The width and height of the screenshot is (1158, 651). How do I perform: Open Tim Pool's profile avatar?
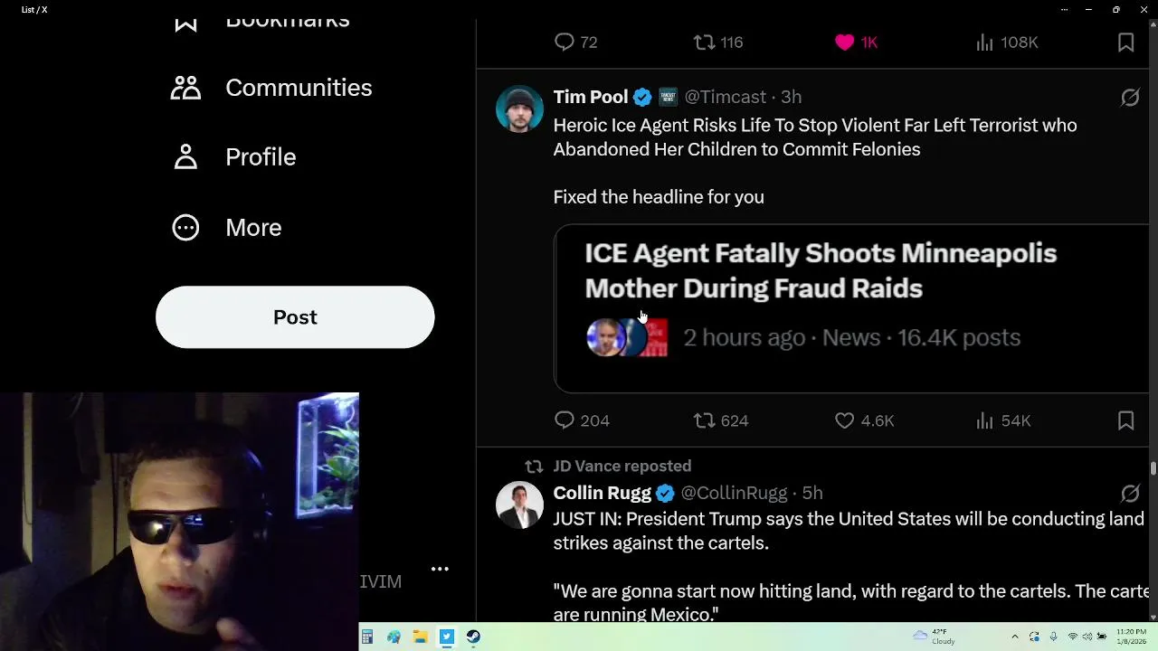(519, 109)
